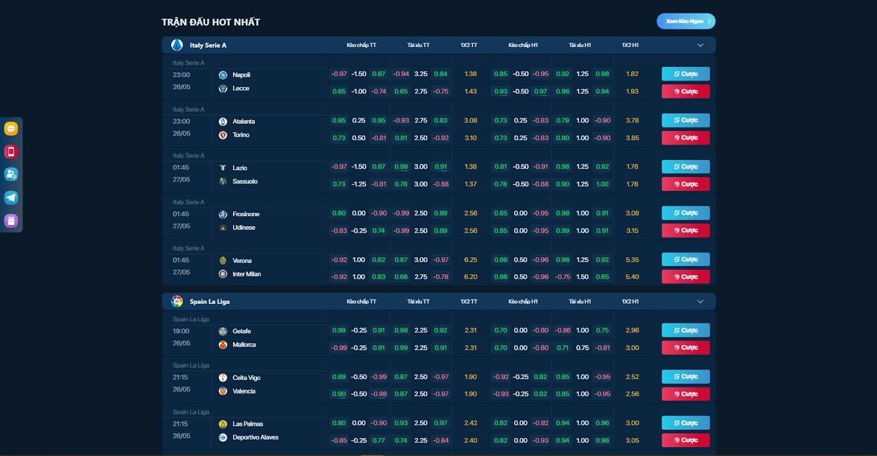Screen dimensions: 877x456
Task: Click the Las Palmas team crest
Action: point(223,424)
